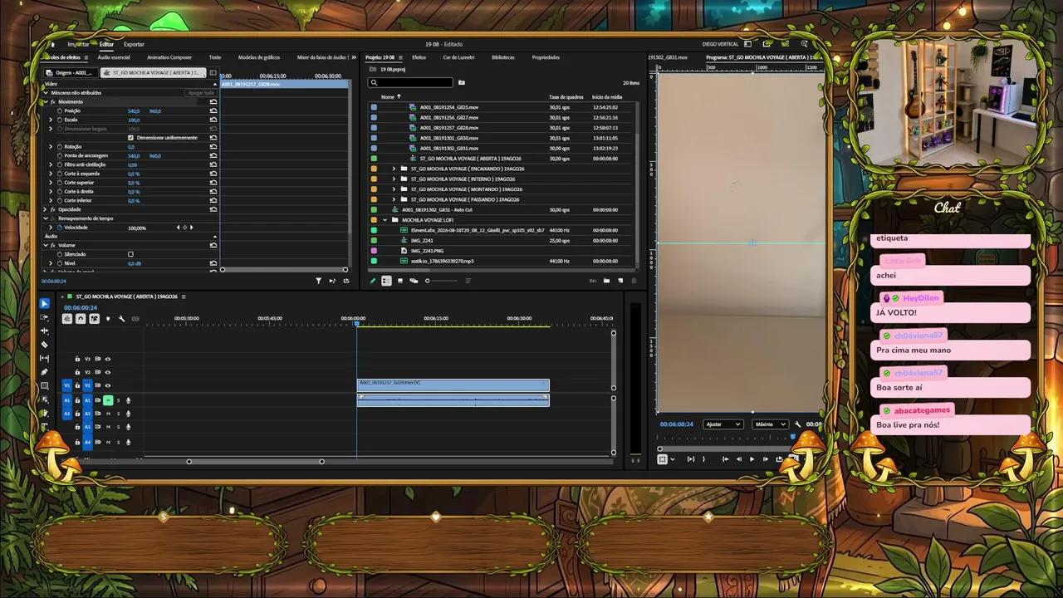
Task: Step back one frame in program monitor
Action: click(739, 459)
